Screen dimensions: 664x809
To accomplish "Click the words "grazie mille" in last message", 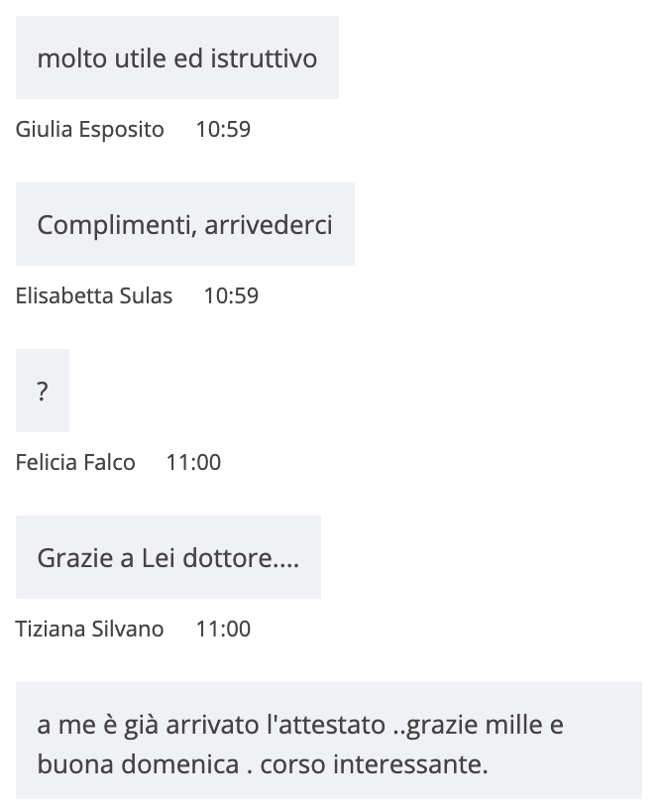I will click(x=480, y=724).
